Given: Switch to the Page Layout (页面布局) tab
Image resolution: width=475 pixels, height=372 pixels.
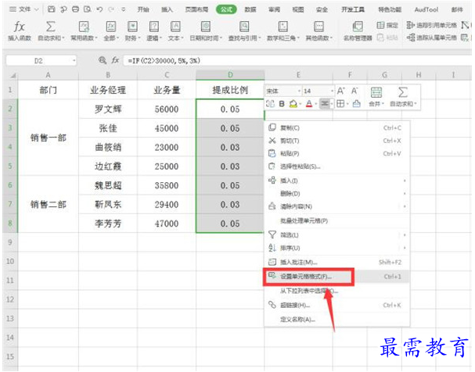Looking at the screenshot, I should [196, 9].
